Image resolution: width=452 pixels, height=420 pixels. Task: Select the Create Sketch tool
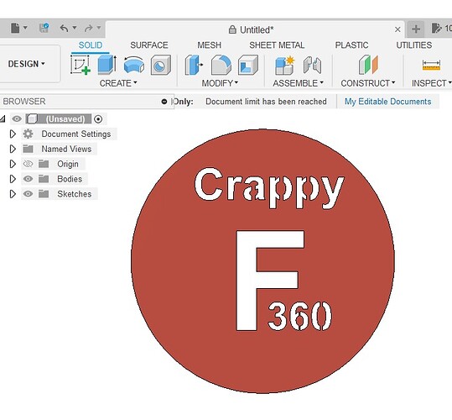click(x=81, y=65)
